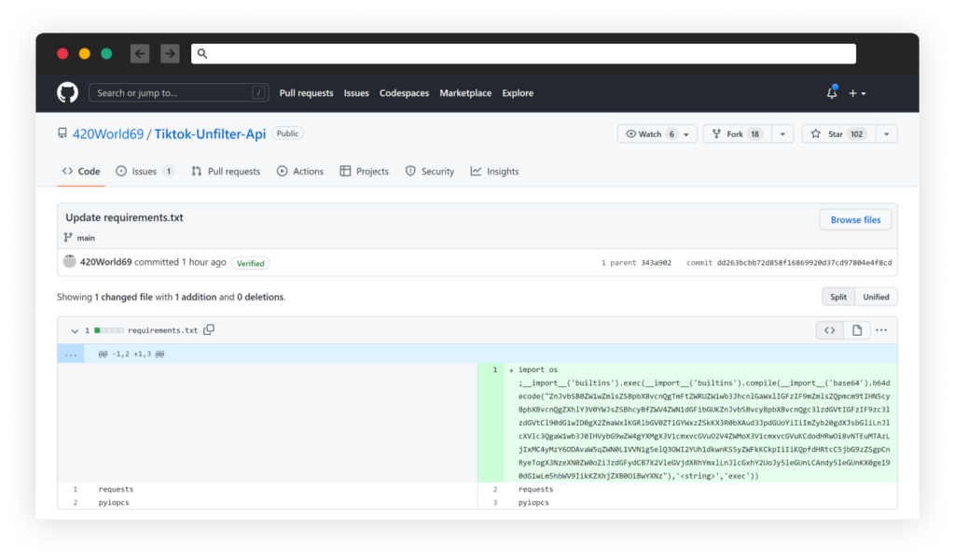Open the Tiktok-Unfilter-Api repository link
Screen dimensions: 955x558
[x=210, y=134]
